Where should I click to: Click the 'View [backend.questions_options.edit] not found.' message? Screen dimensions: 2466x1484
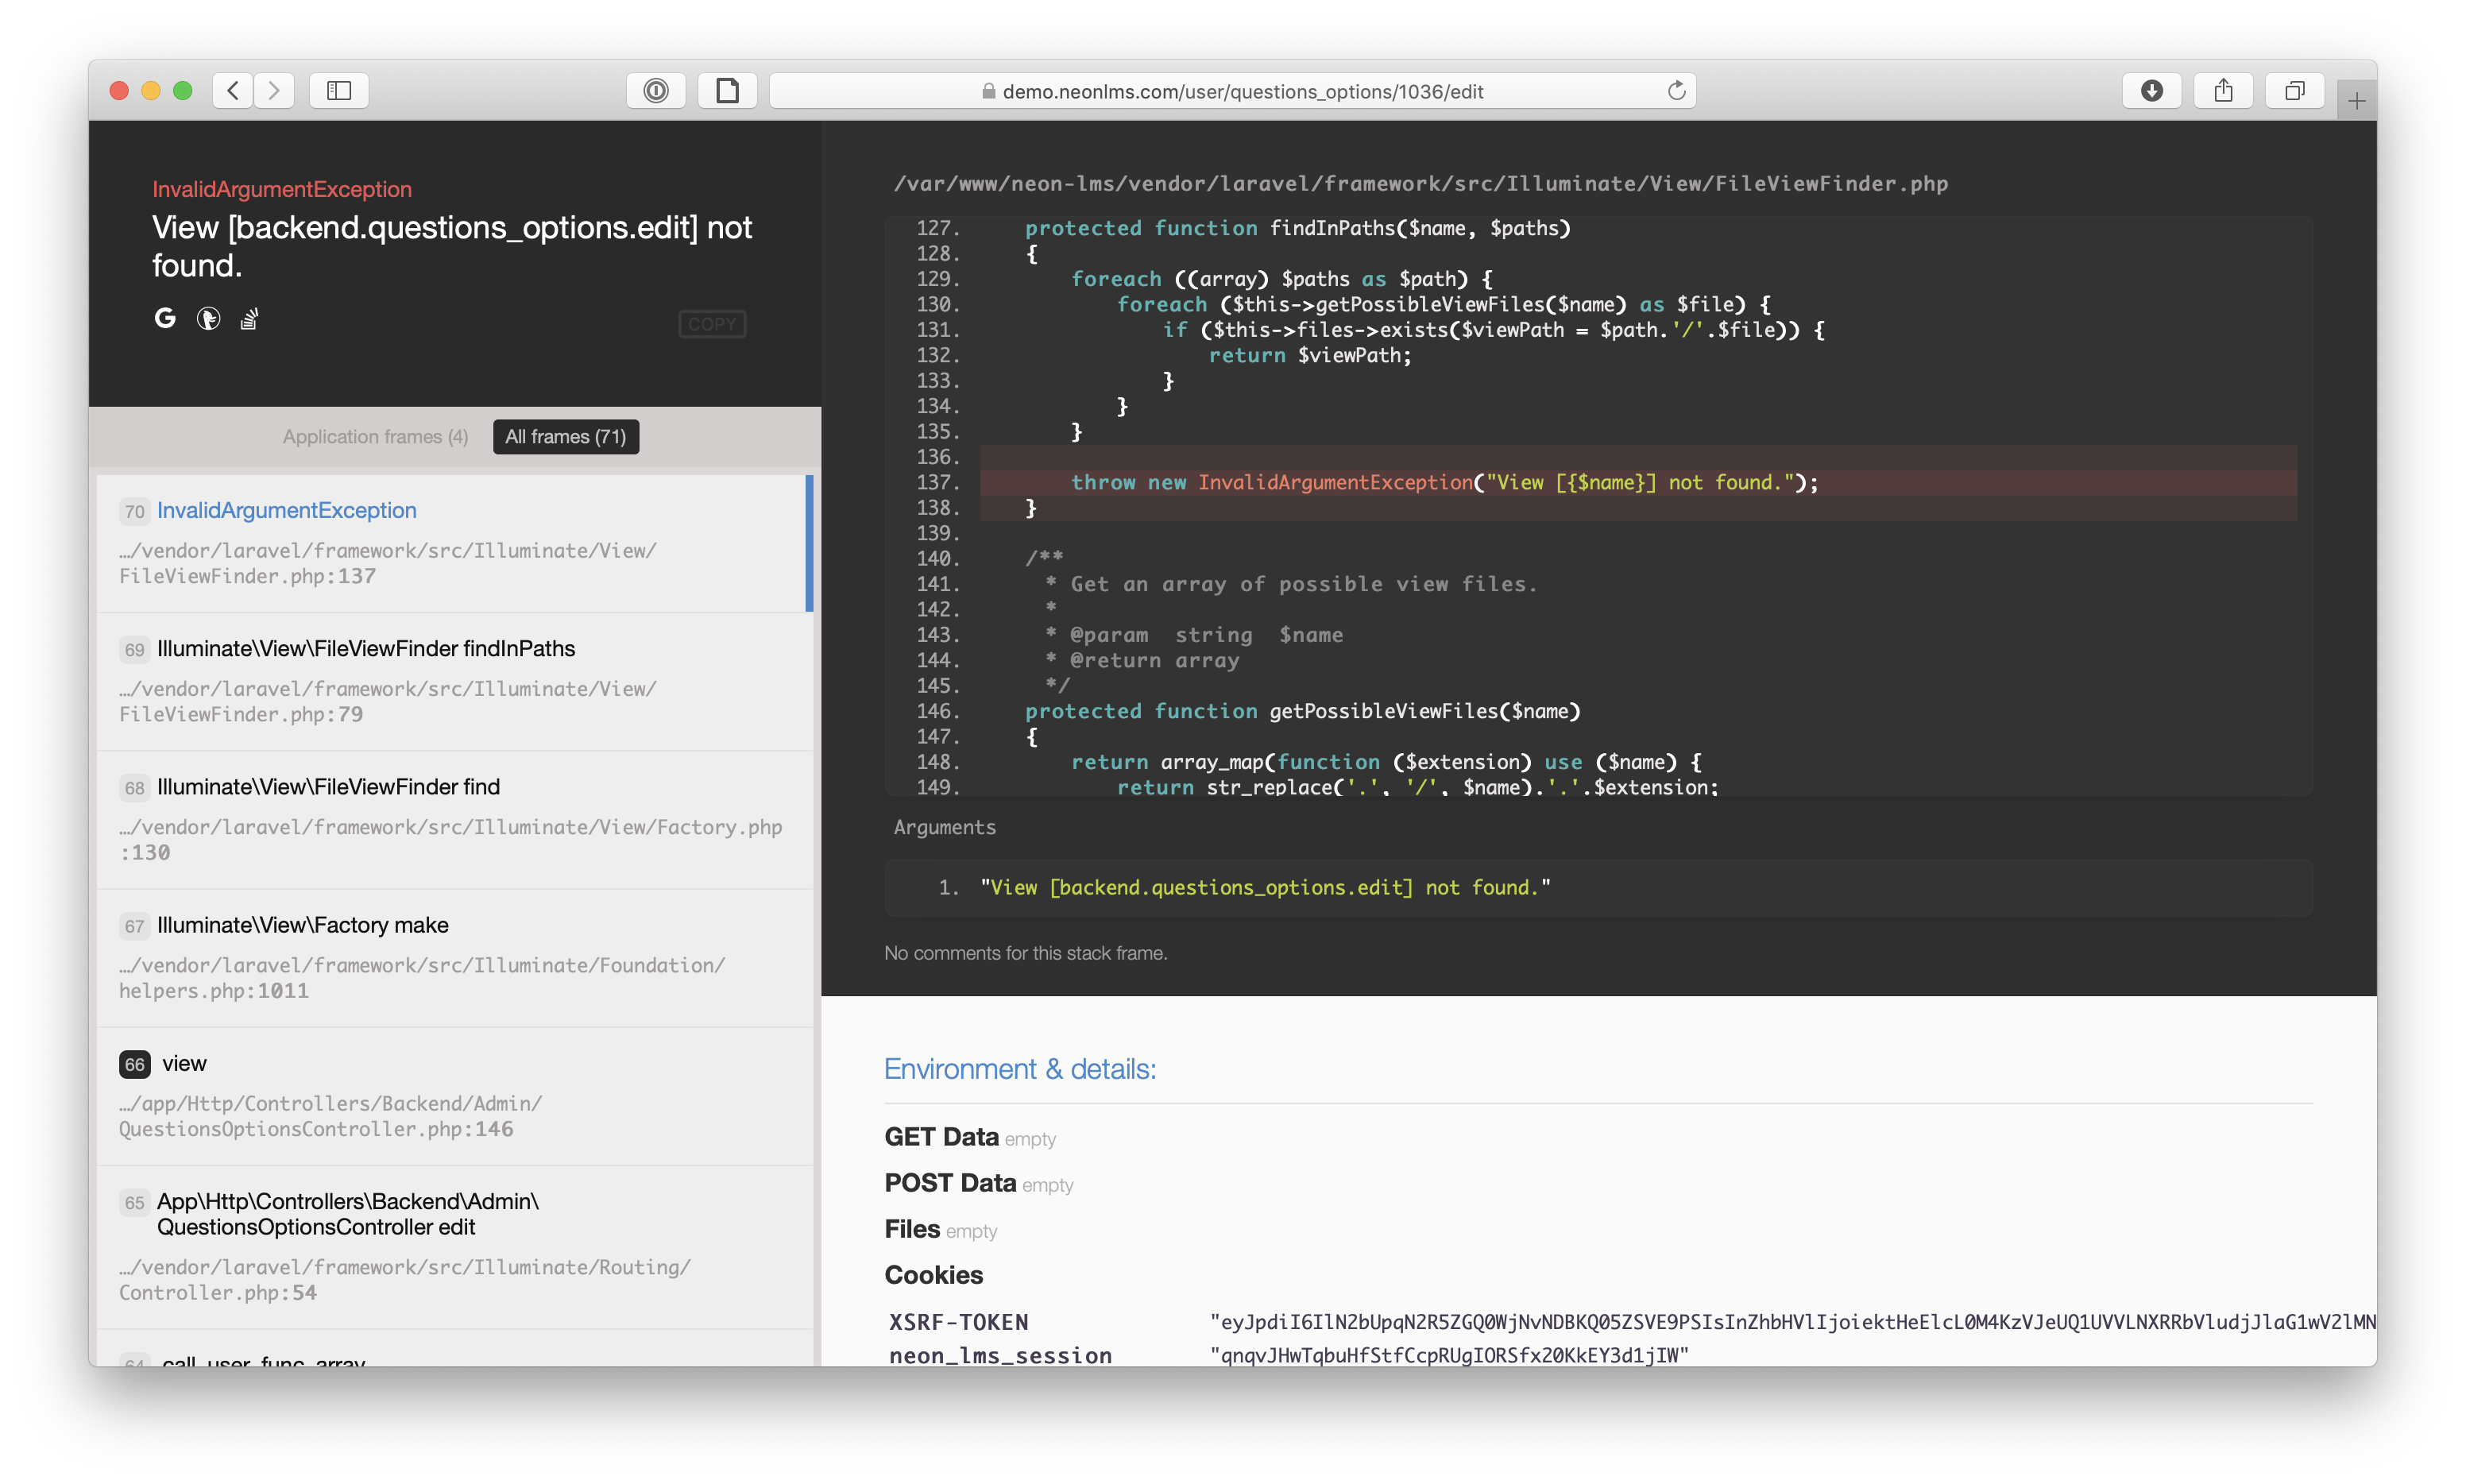click(x=452, y=246)
